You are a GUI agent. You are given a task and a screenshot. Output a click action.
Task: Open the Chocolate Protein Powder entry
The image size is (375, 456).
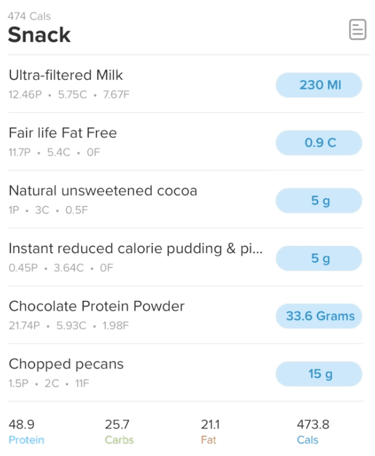[x=96, y=306]
